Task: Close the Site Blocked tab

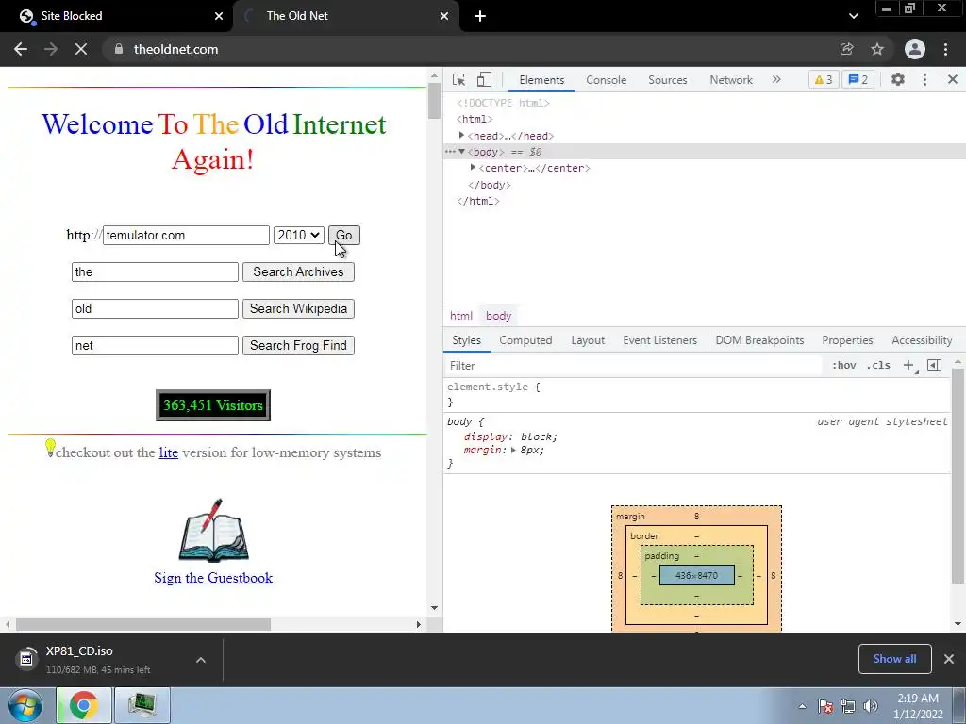Action: pos(219,16)
